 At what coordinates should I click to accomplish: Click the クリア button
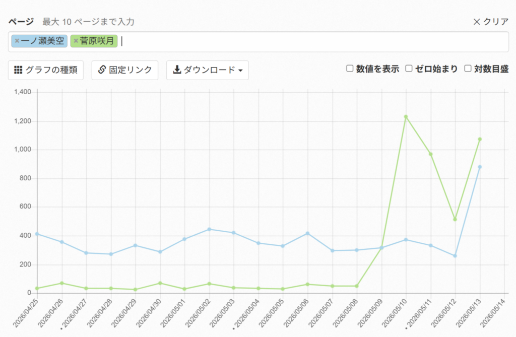click(x=491, y=22)
